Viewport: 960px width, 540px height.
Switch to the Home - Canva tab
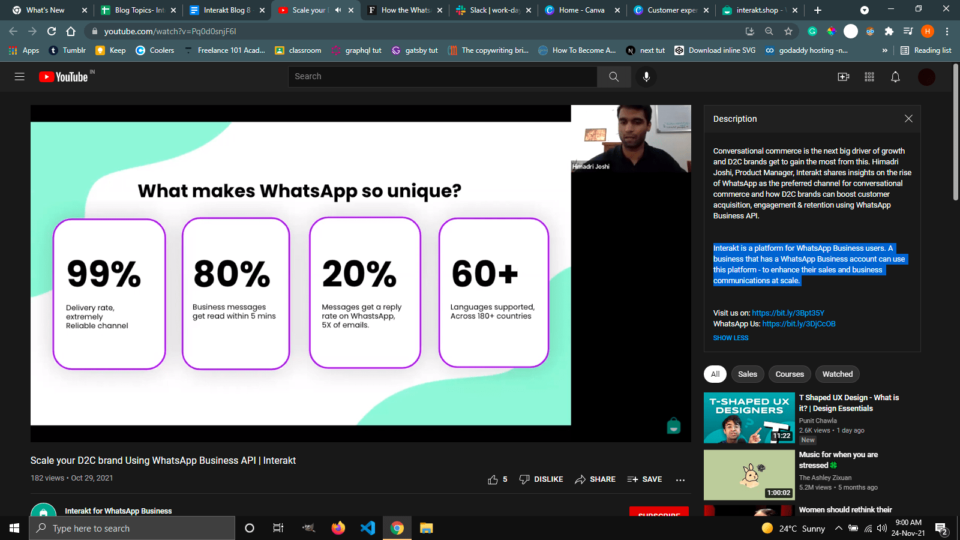pos(581,10)
